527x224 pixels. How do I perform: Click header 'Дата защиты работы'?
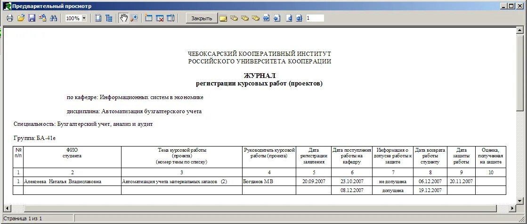pos(461,156)
